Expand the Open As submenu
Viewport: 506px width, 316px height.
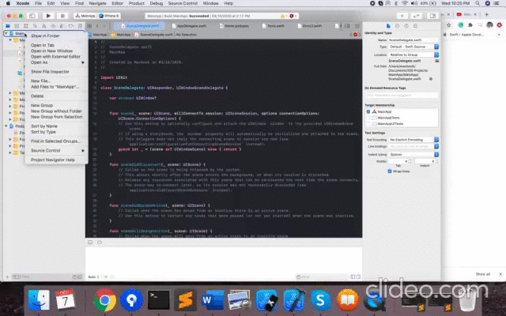56,62
